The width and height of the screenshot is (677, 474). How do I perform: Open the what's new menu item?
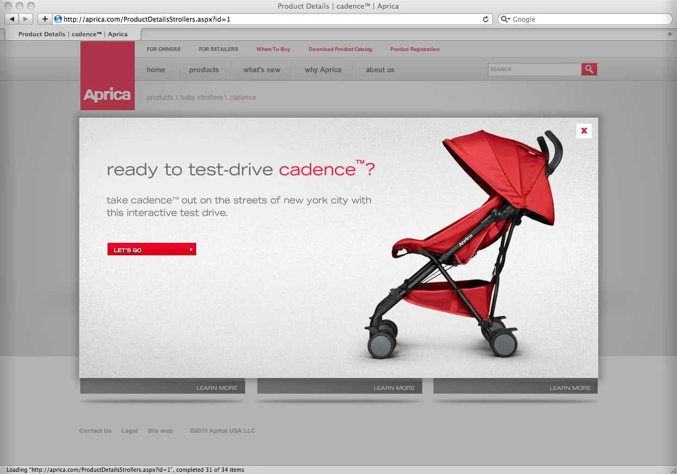pos(262,69)
